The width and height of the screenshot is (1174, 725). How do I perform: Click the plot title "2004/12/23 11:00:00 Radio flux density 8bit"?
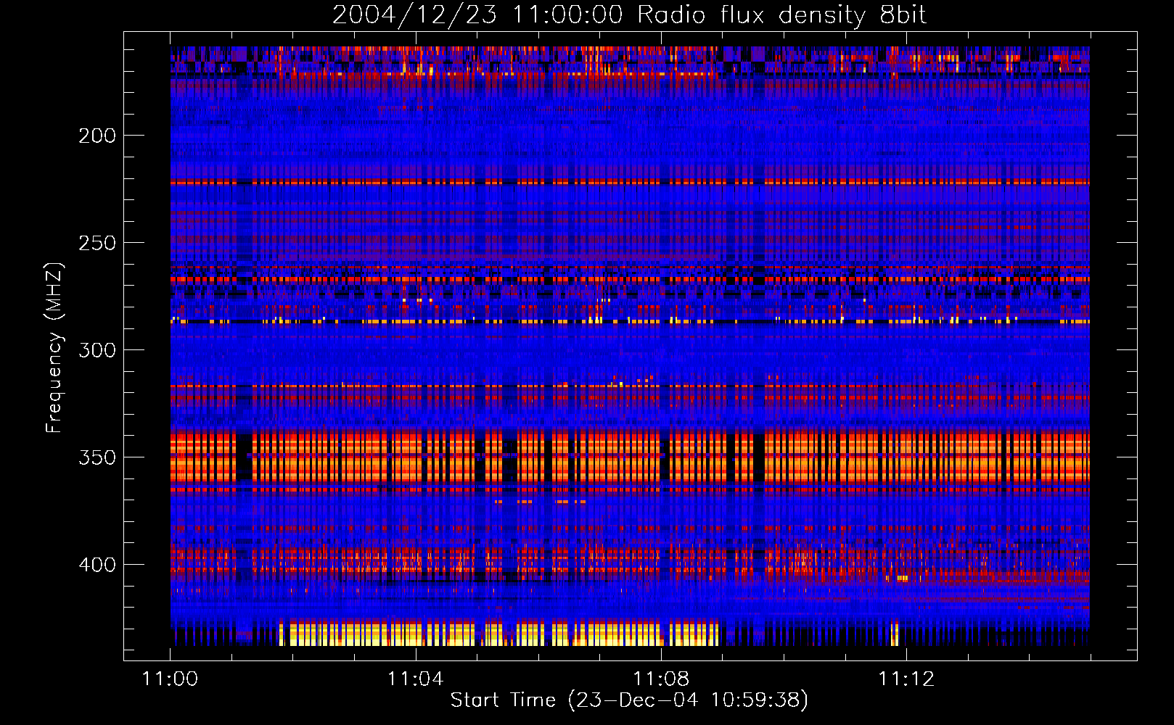[629, 15]
